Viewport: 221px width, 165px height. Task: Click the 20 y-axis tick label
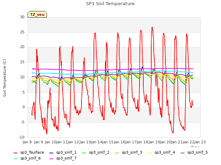pyautogui.click(x=22, y=47)
